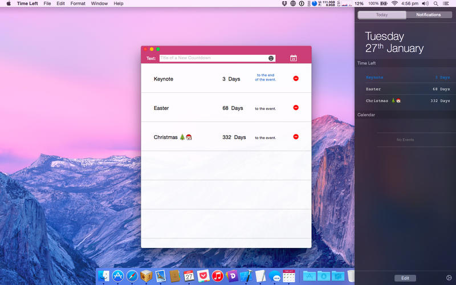The height and width of the screenshot is (285, 456).
Task: Open the File menu
Action: pyautogui.click(x=47, y=3)
